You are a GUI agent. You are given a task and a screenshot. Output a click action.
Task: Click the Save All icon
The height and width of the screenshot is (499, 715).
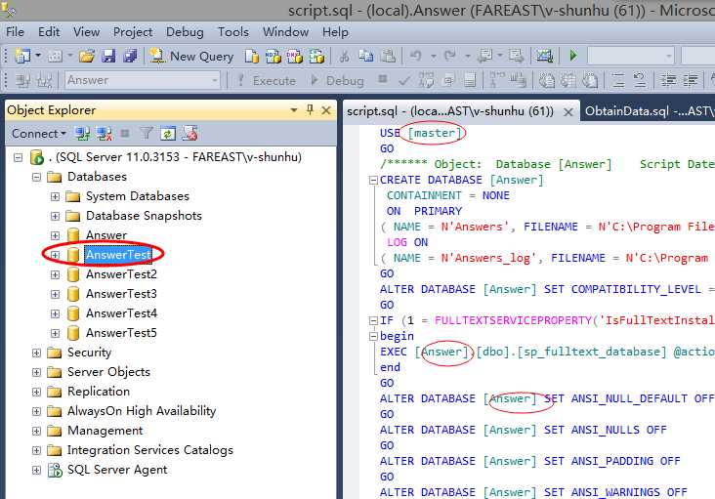point(131,56)
